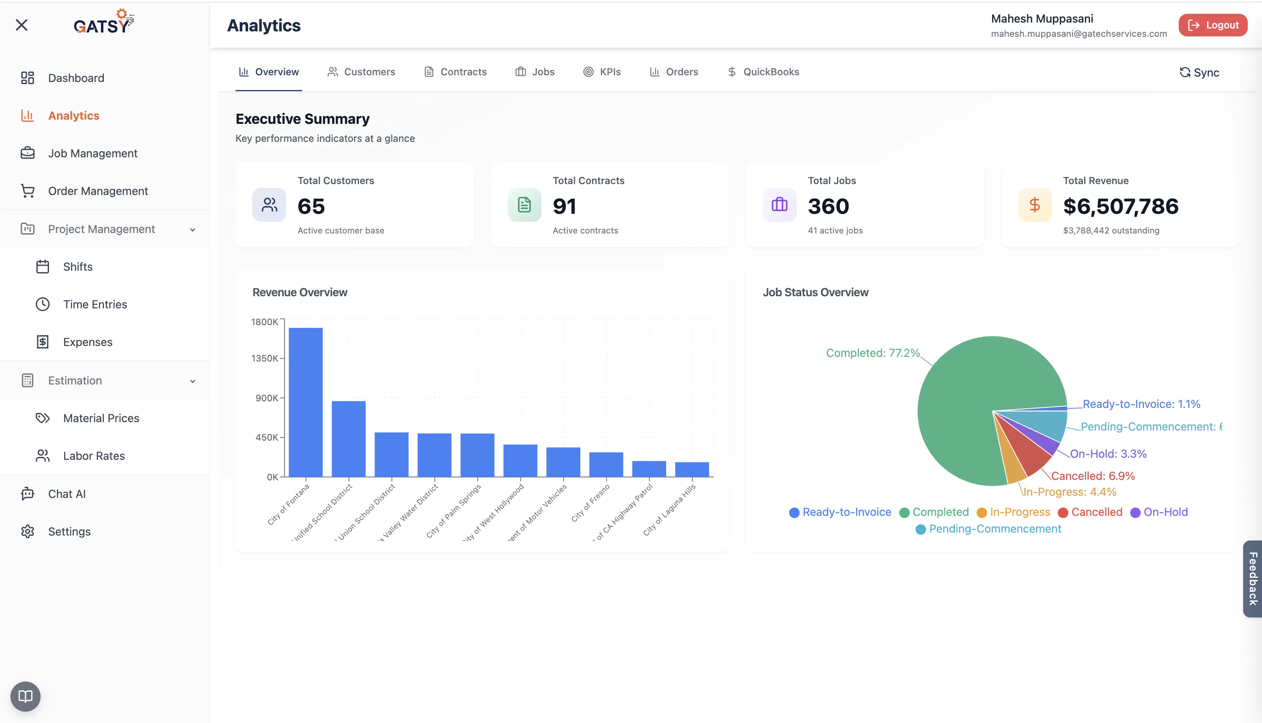Click the Total Contracts document icon
Viewport: 1262px width, 723px height.
pyautogui.click(x=524, y=205)
